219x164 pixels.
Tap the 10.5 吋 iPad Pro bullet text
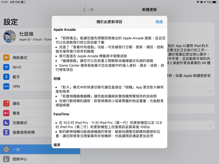[109, 125]
